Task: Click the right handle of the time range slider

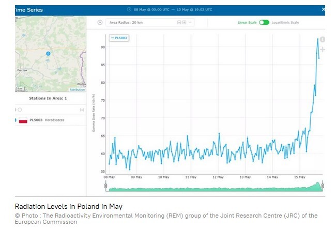Action: click(x=323, y=185)
